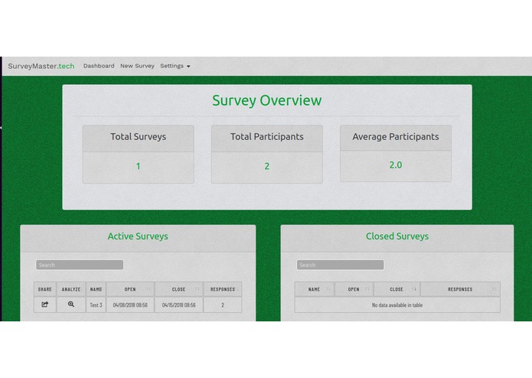
Task: Click the share icon for Test 3
Action: coord(45,305)
